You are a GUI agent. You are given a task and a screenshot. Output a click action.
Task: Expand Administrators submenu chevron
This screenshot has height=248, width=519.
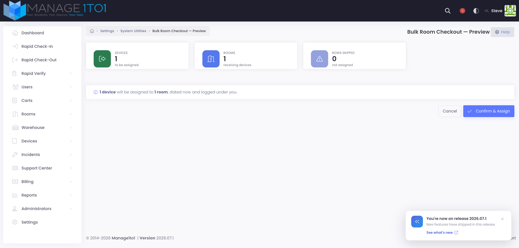tap(71, 209)
